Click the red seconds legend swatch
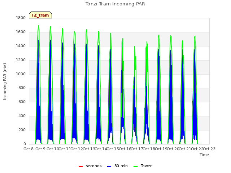 [80, 167]
